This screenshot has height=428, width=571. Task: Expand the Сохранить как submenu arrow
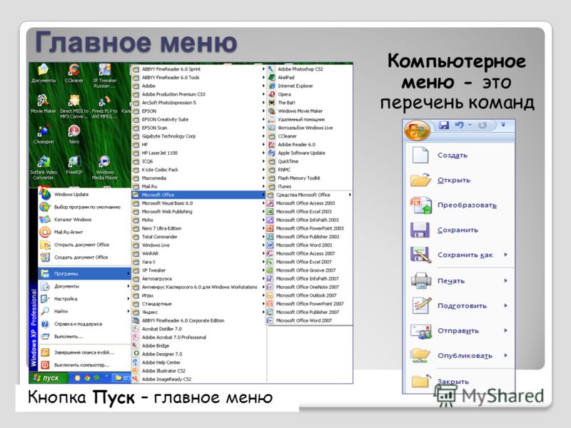[505, 255]
